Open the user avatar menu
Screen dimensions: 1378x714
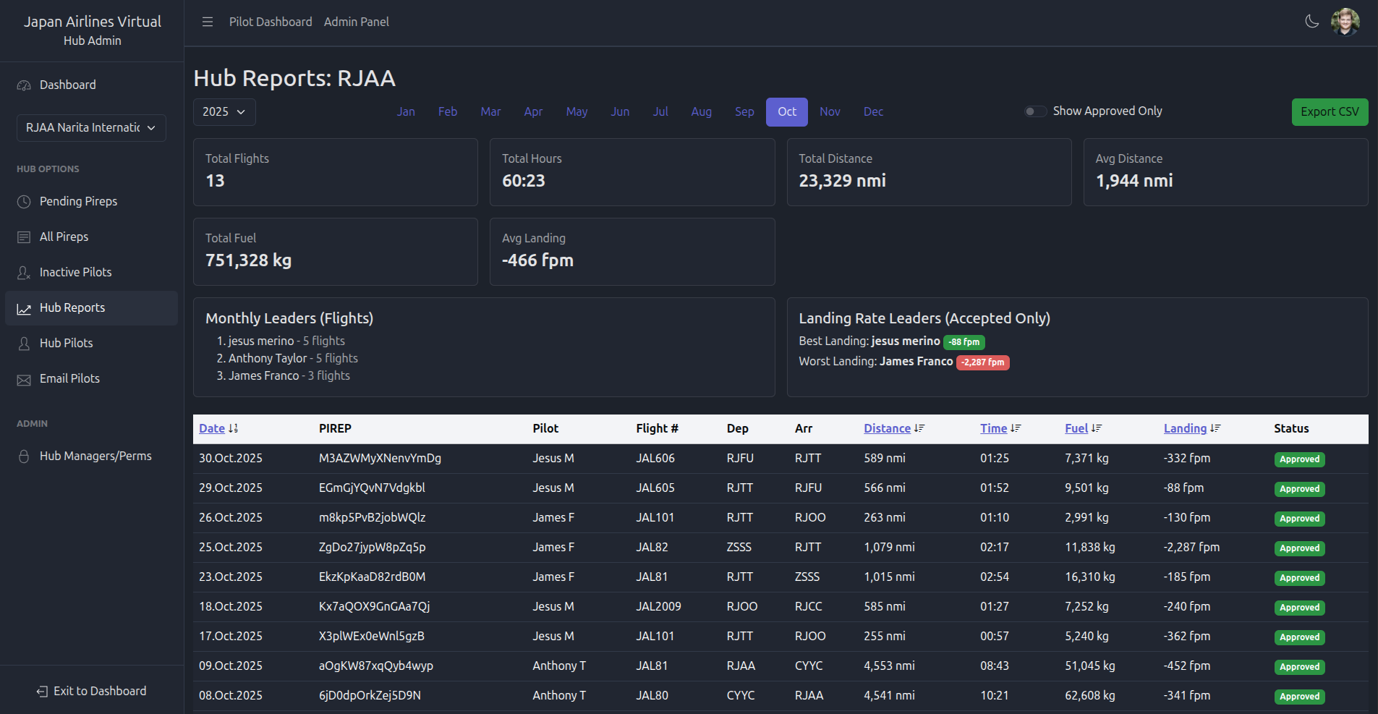coord(1345,22)
